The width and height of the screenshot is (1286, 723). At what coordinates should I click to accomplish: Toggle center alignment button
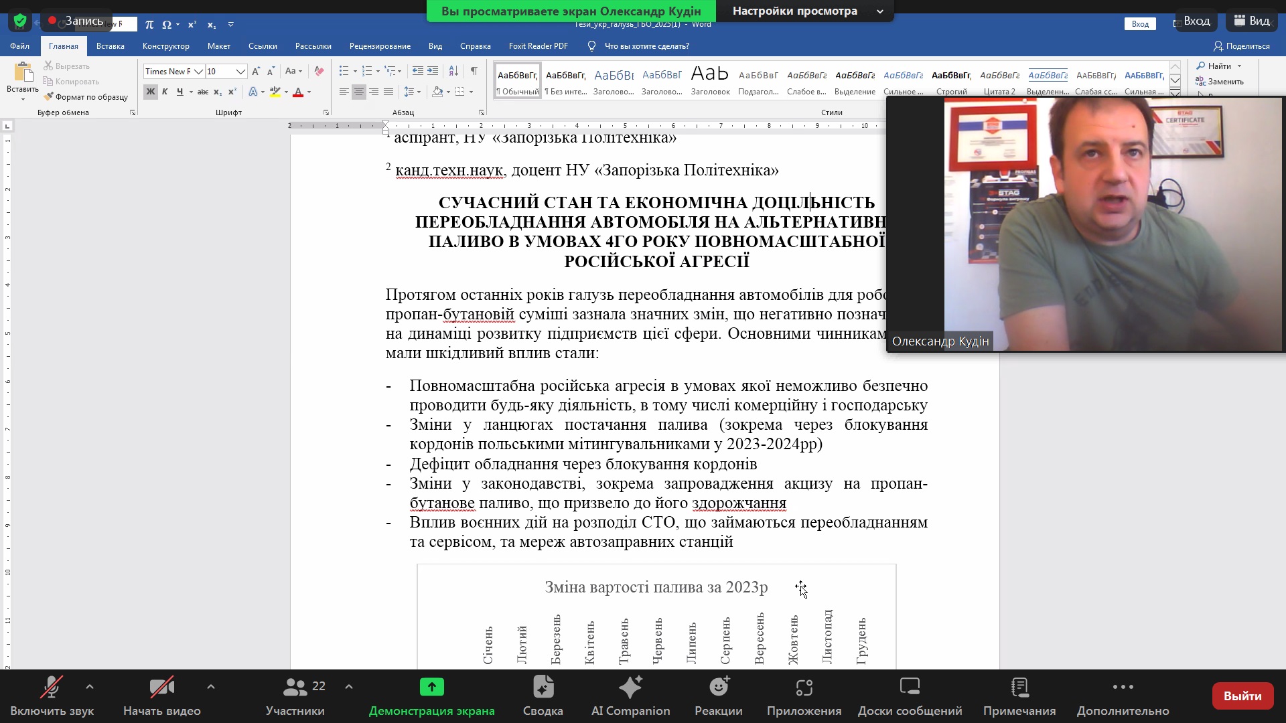[x=359, y=92]
